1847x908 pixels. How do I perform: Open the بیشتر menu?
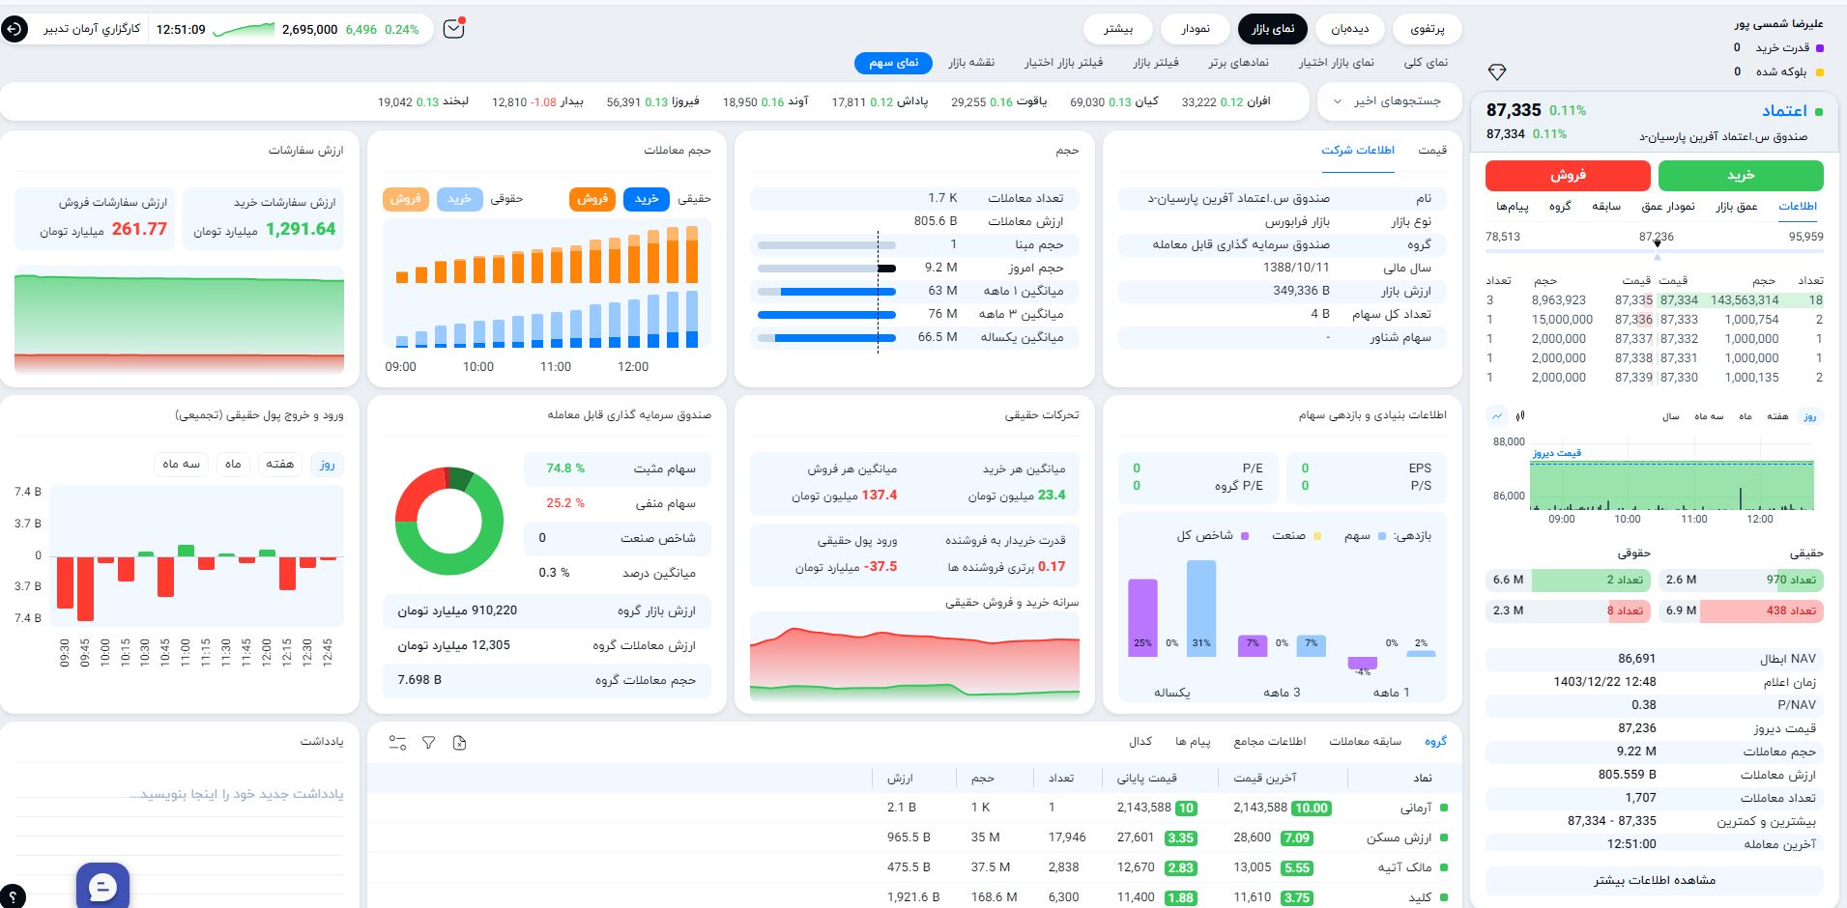click(1117, 29)
